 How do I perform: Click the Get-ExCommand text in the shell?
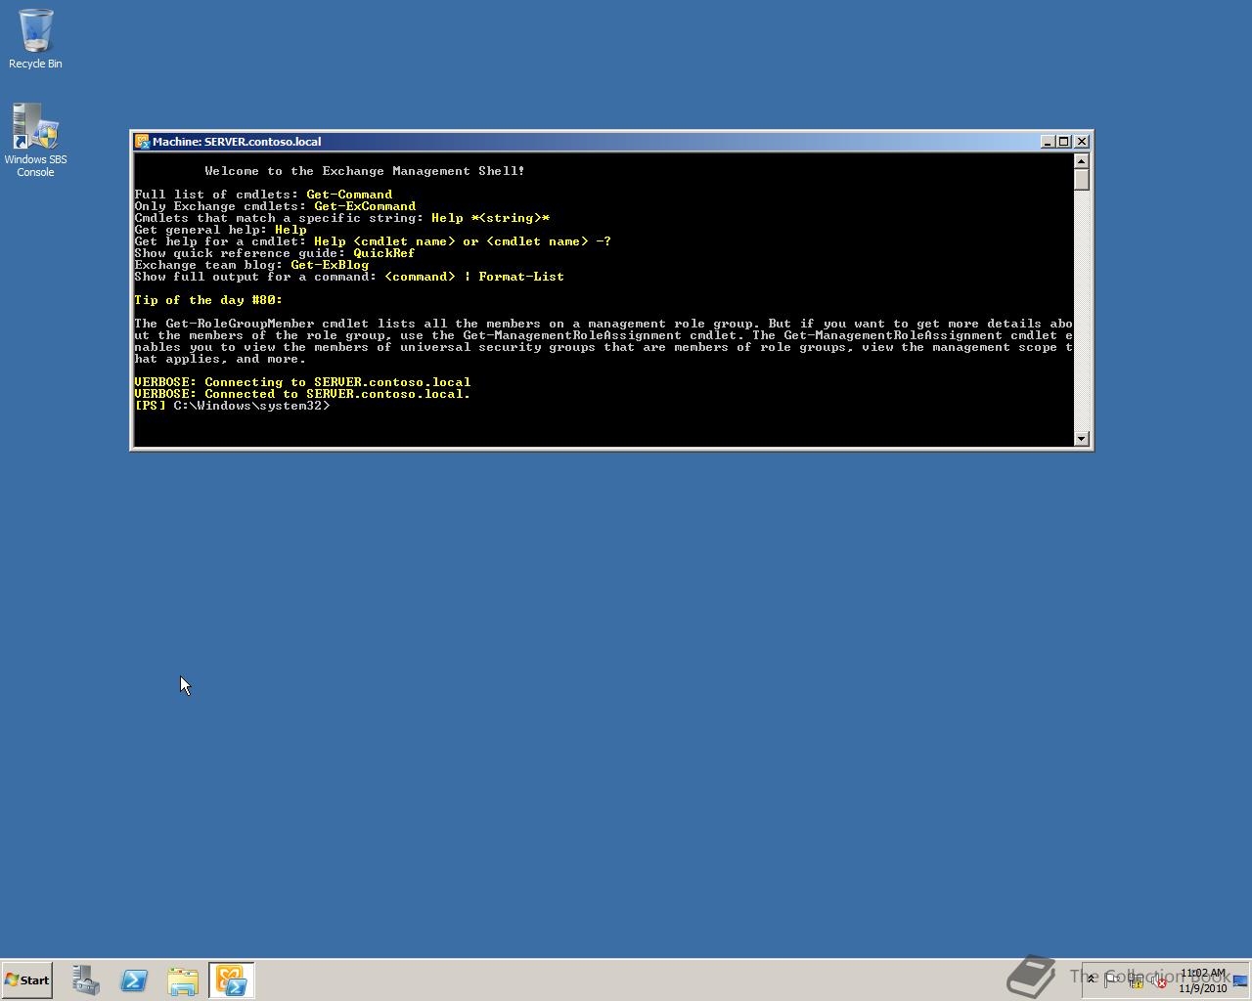click(x=365, y=206)
